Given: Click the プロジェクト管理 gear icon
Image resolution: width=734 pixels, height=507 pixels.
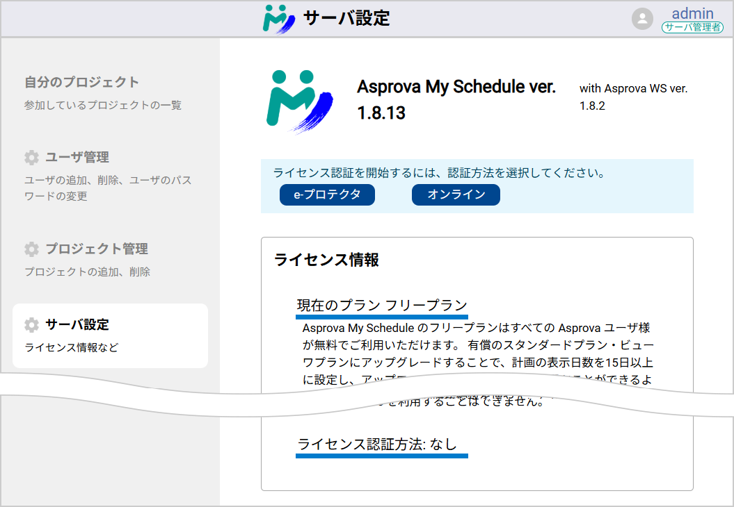Looking at the screenshot, I should tap(32, 249).
